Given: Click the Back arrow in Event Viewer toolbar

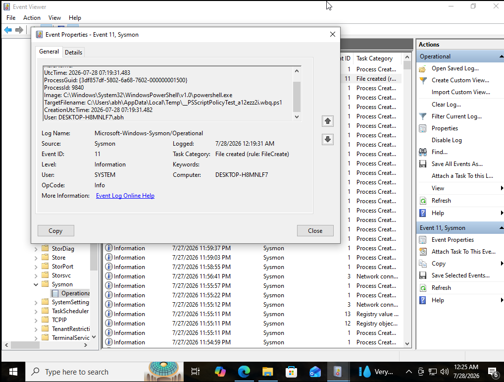Looking at the screenshot, I should click(x=8, y=30).
